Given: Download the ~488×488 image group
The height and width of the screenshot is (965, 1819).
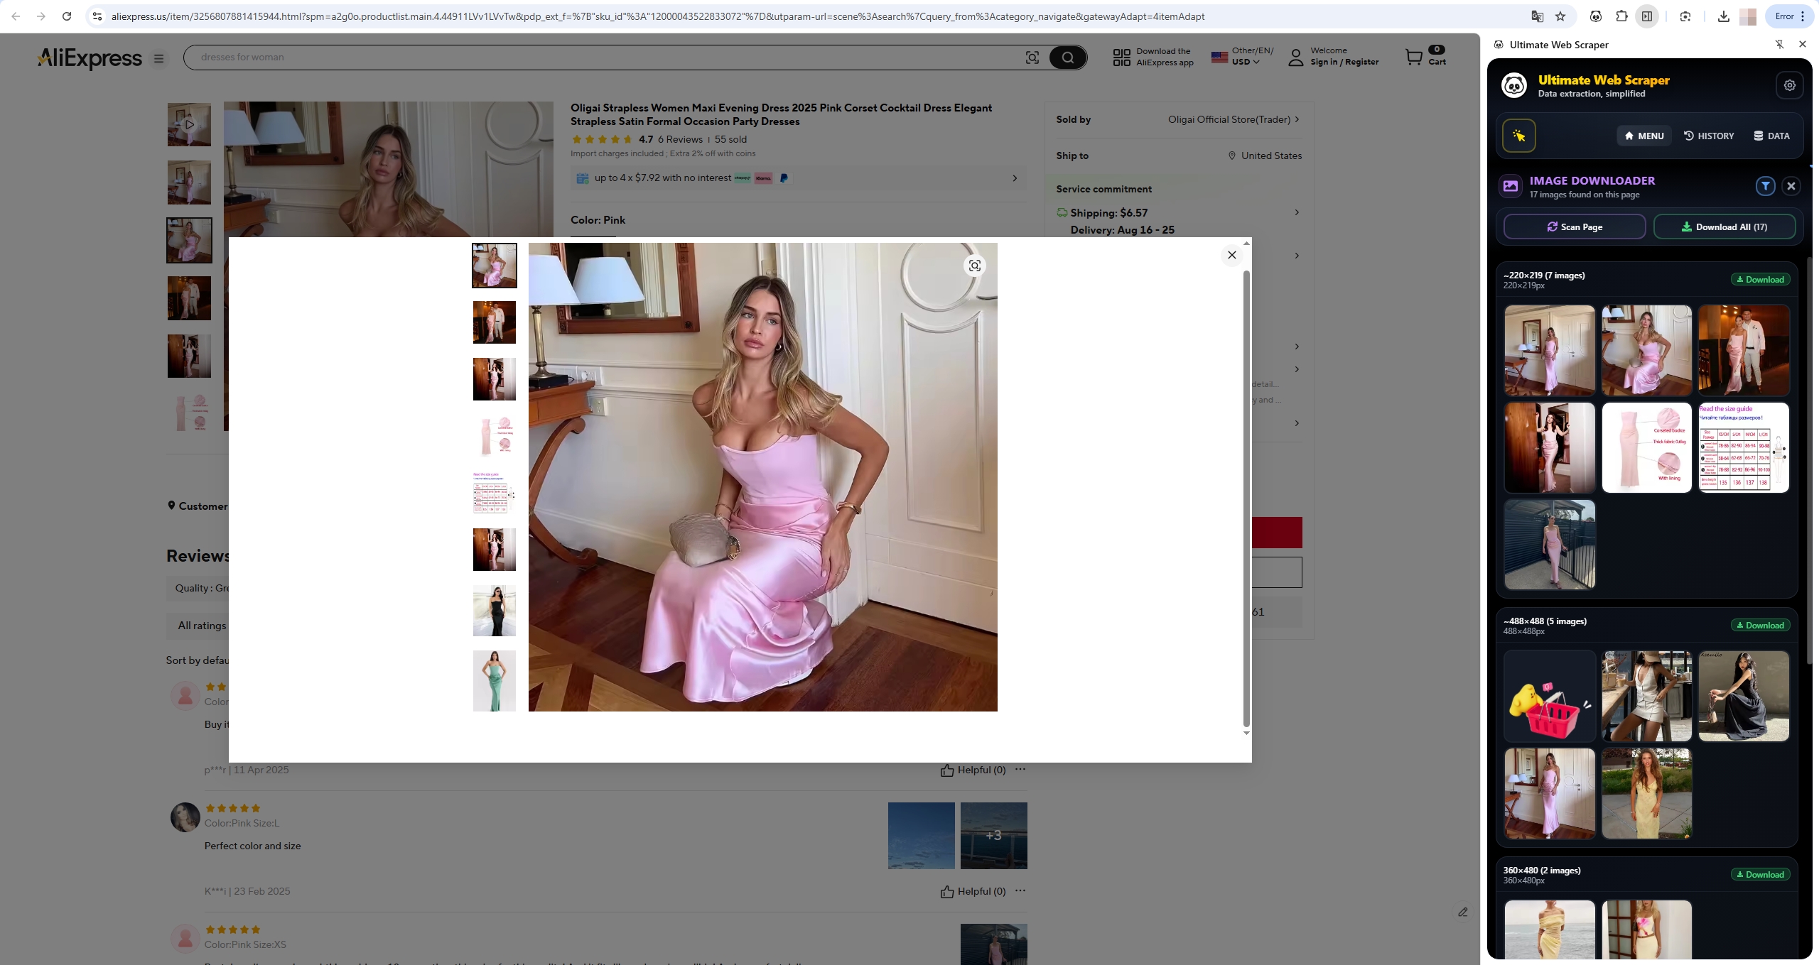Looking at the screenshot, I should click(1760, 626).
